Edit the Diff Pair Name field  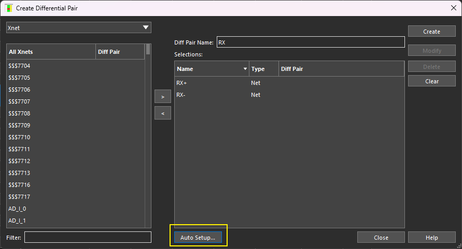pos(310,42)
